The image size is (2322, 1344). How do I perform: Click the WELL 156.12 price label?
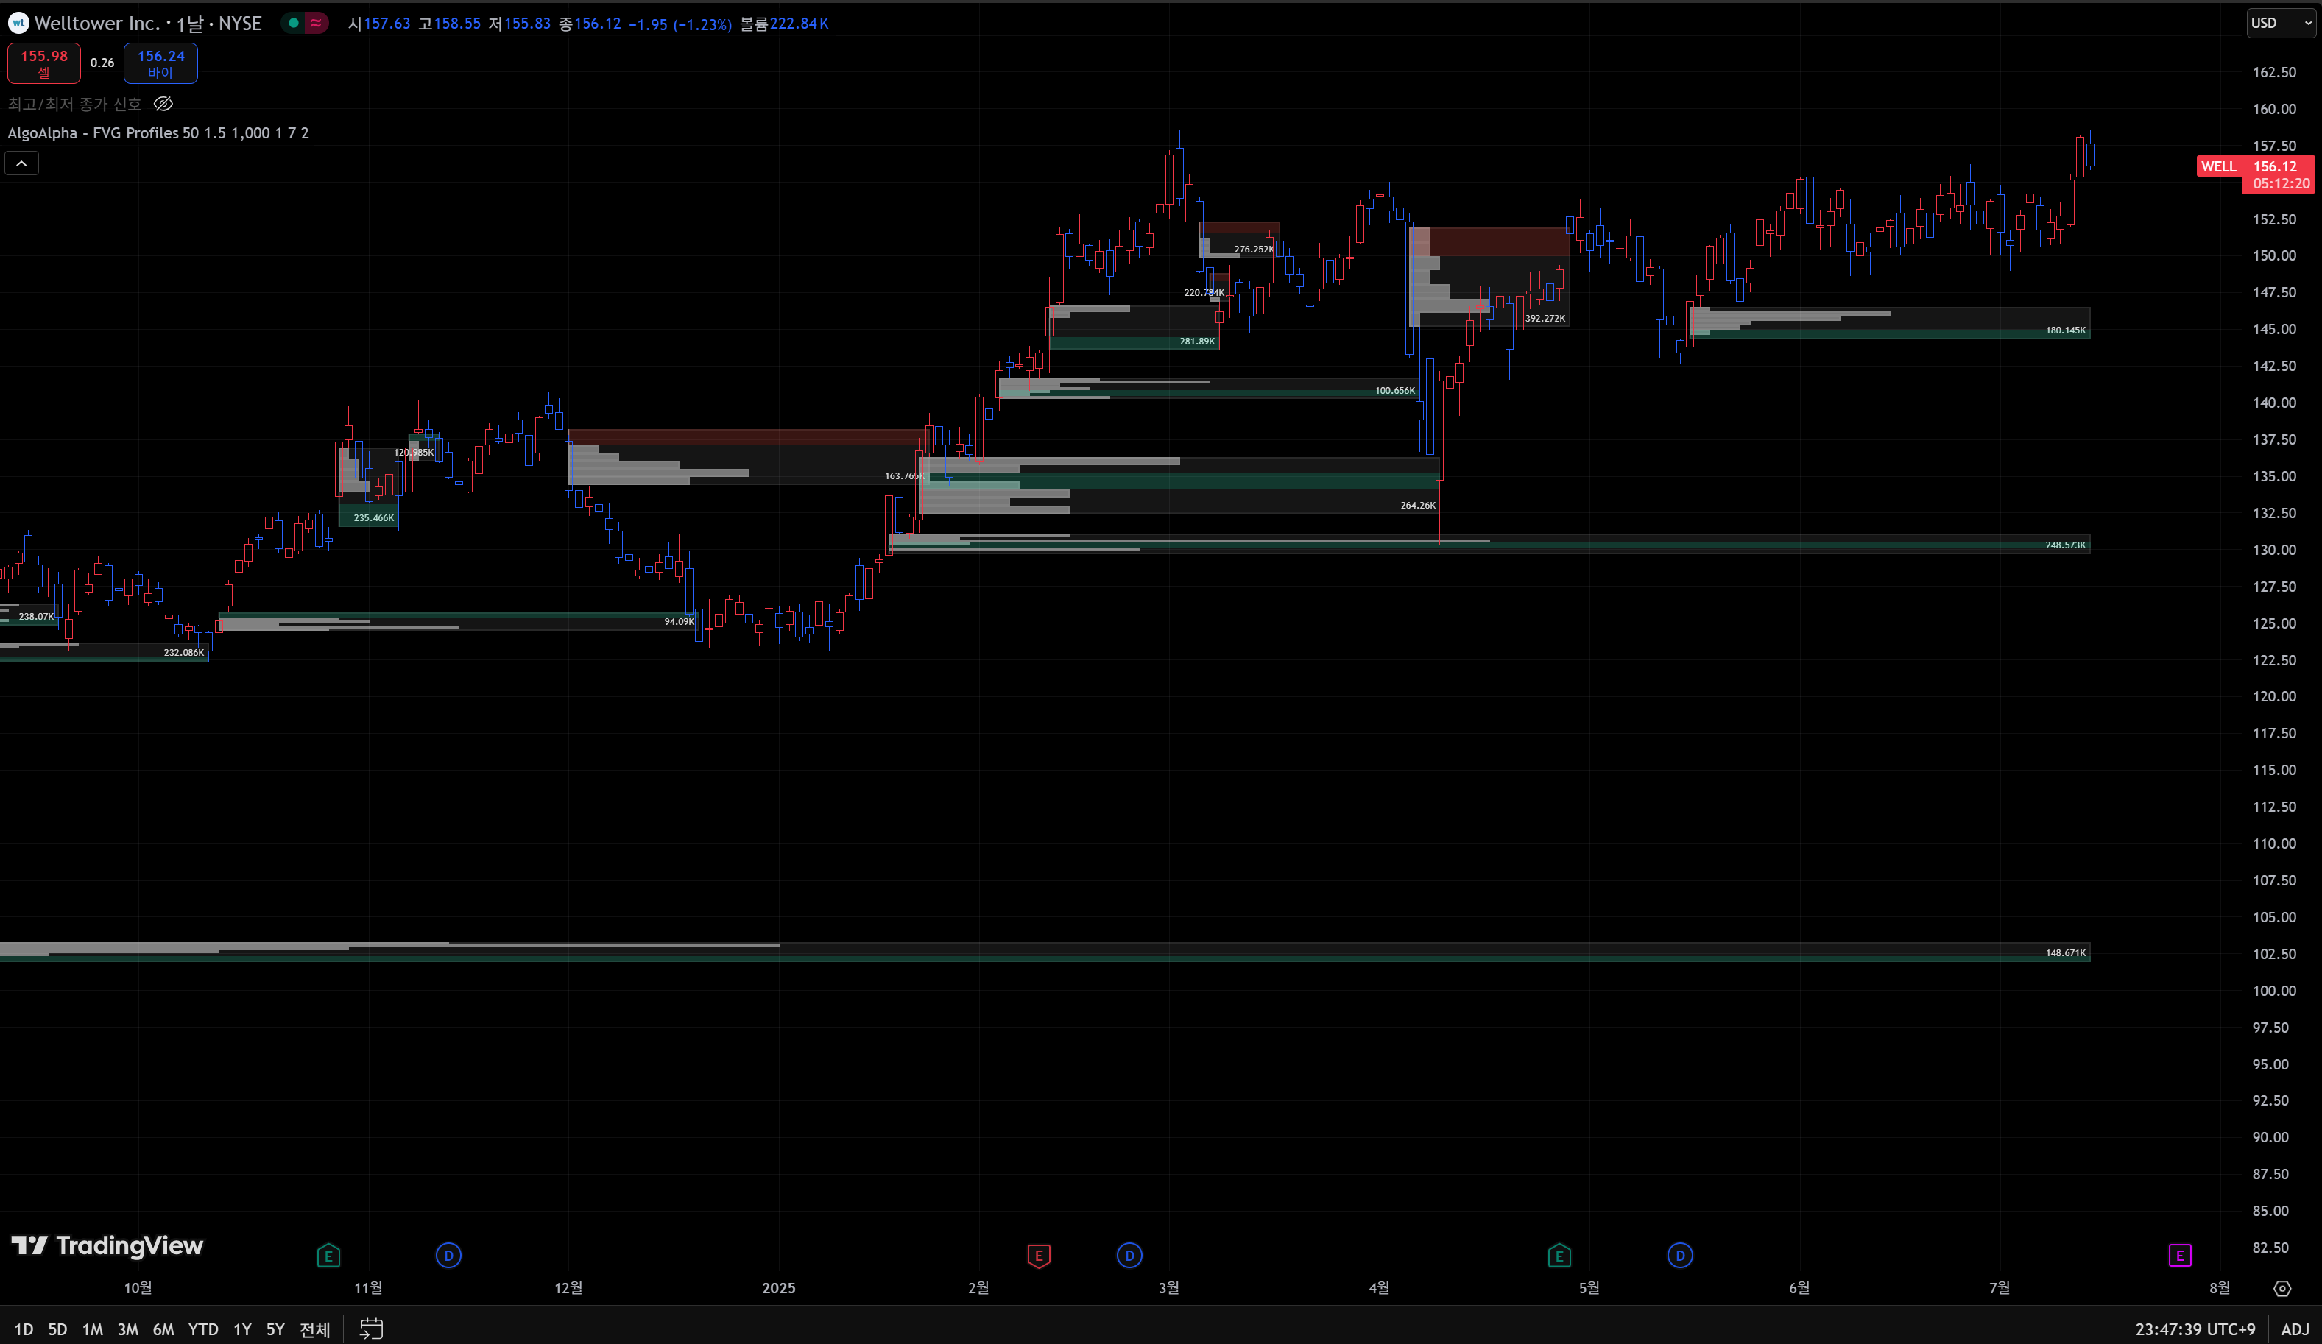click(2274, 167)
